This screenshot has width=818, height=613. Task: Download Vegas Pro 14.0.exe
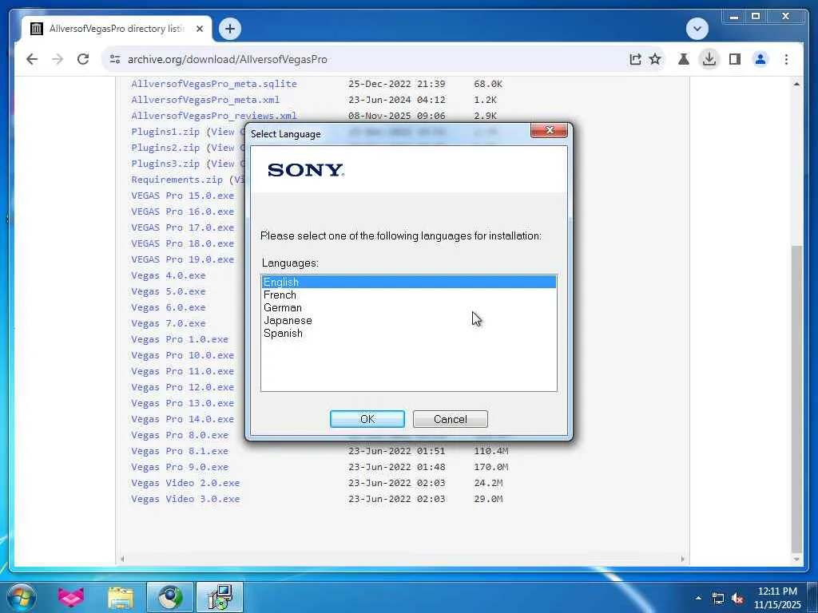pyautogui.click(x=183, y=419)
